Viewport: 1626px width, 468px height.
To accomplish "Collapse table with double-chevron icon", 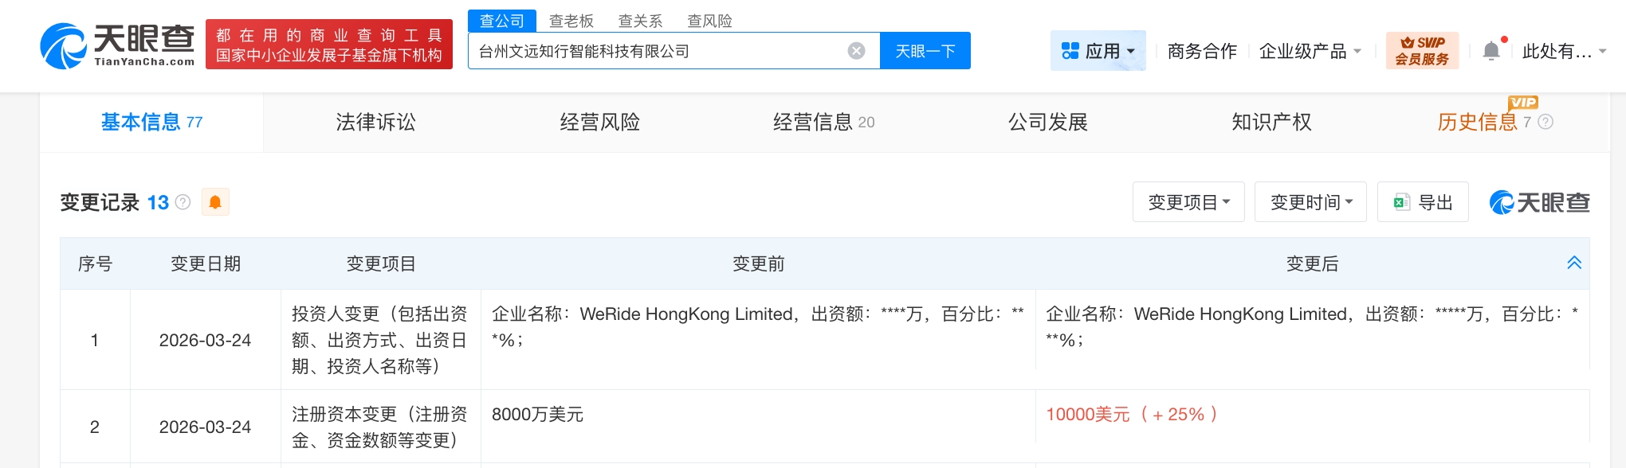I will [x=1574, y=263].
